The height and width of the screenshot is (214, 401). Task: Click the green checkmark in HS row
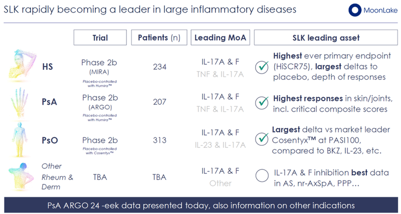[x=263, y=67]
